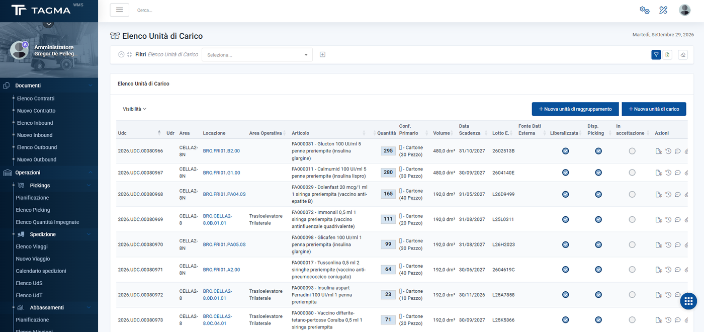Toggle Disp. Picking check for UDC 00080967
The width and height of the screenshot is (704, 332).
598,173
